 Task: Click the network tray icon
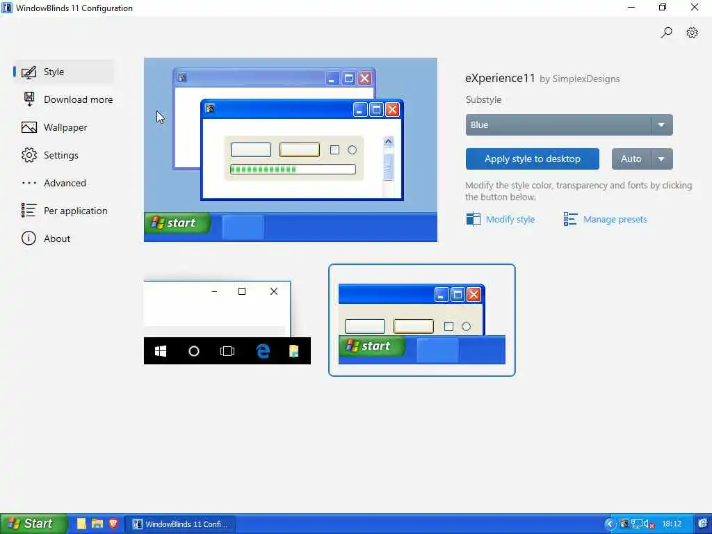pos(637,524)
